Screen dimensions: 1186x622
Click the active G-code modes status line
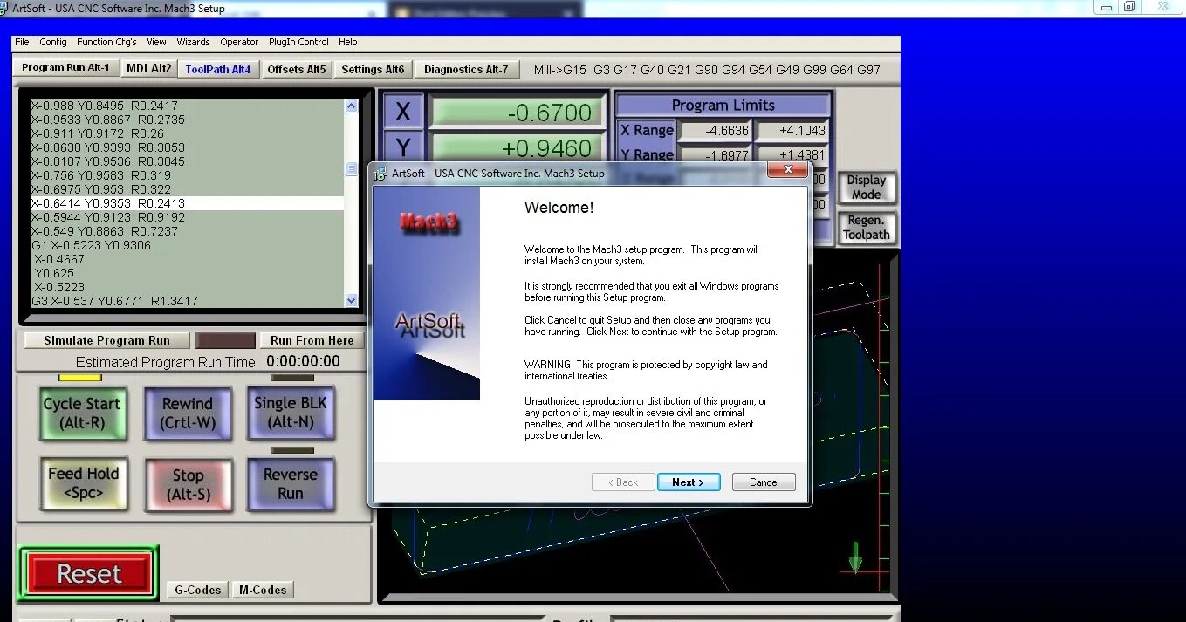(x=707, y=70)
